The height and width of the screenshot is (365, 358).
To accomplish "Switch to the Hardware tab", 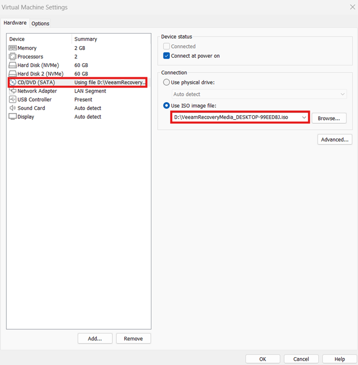I will pos(15,23).
